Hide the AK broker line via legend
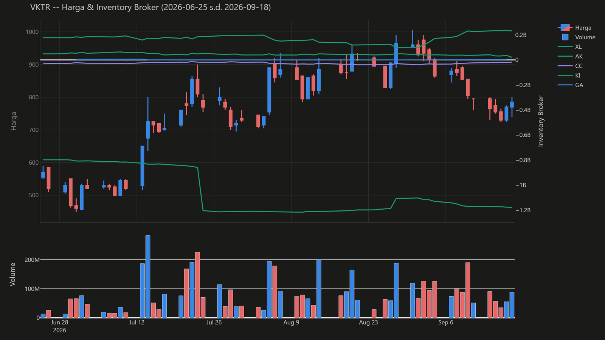605x340 pixels. click(x=570, y=56)
